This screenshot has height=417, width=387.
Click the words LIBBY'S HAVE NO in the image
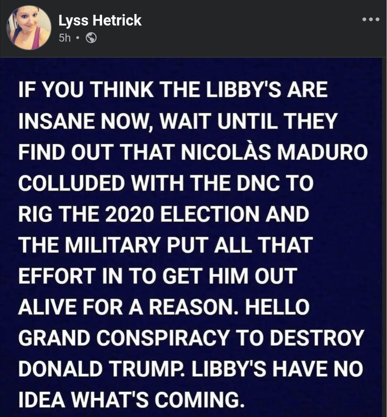click(277, 369)
